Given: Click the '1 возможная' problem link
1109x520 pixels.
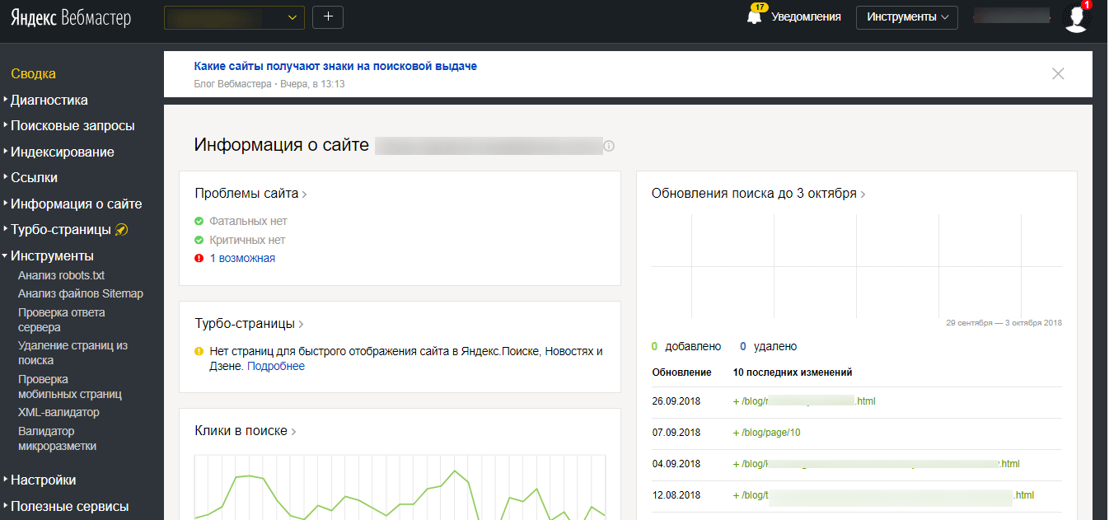Looking at the screenshot, I should pos(242,258).
